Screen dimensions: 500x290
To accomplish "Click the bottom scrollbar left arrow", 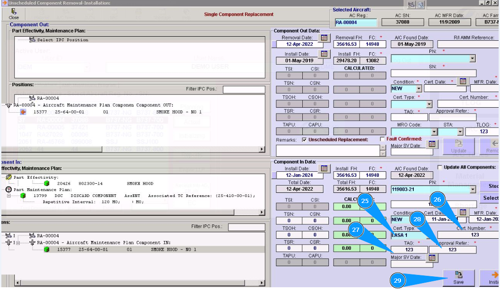I will 18,283.
